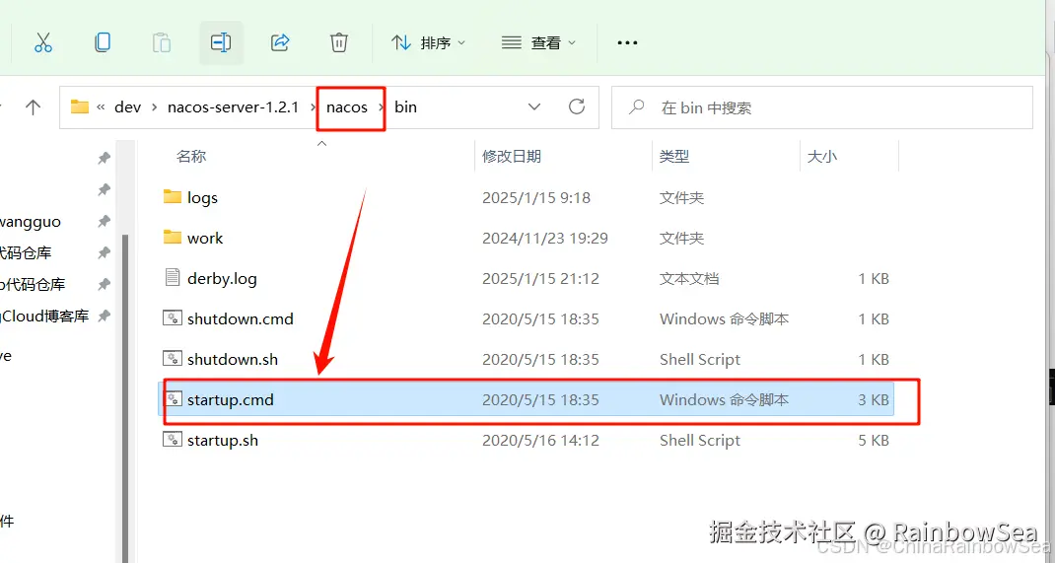Click the derby.log document icon
This screenshot has width=1055, height=563.
pos(173,277)
